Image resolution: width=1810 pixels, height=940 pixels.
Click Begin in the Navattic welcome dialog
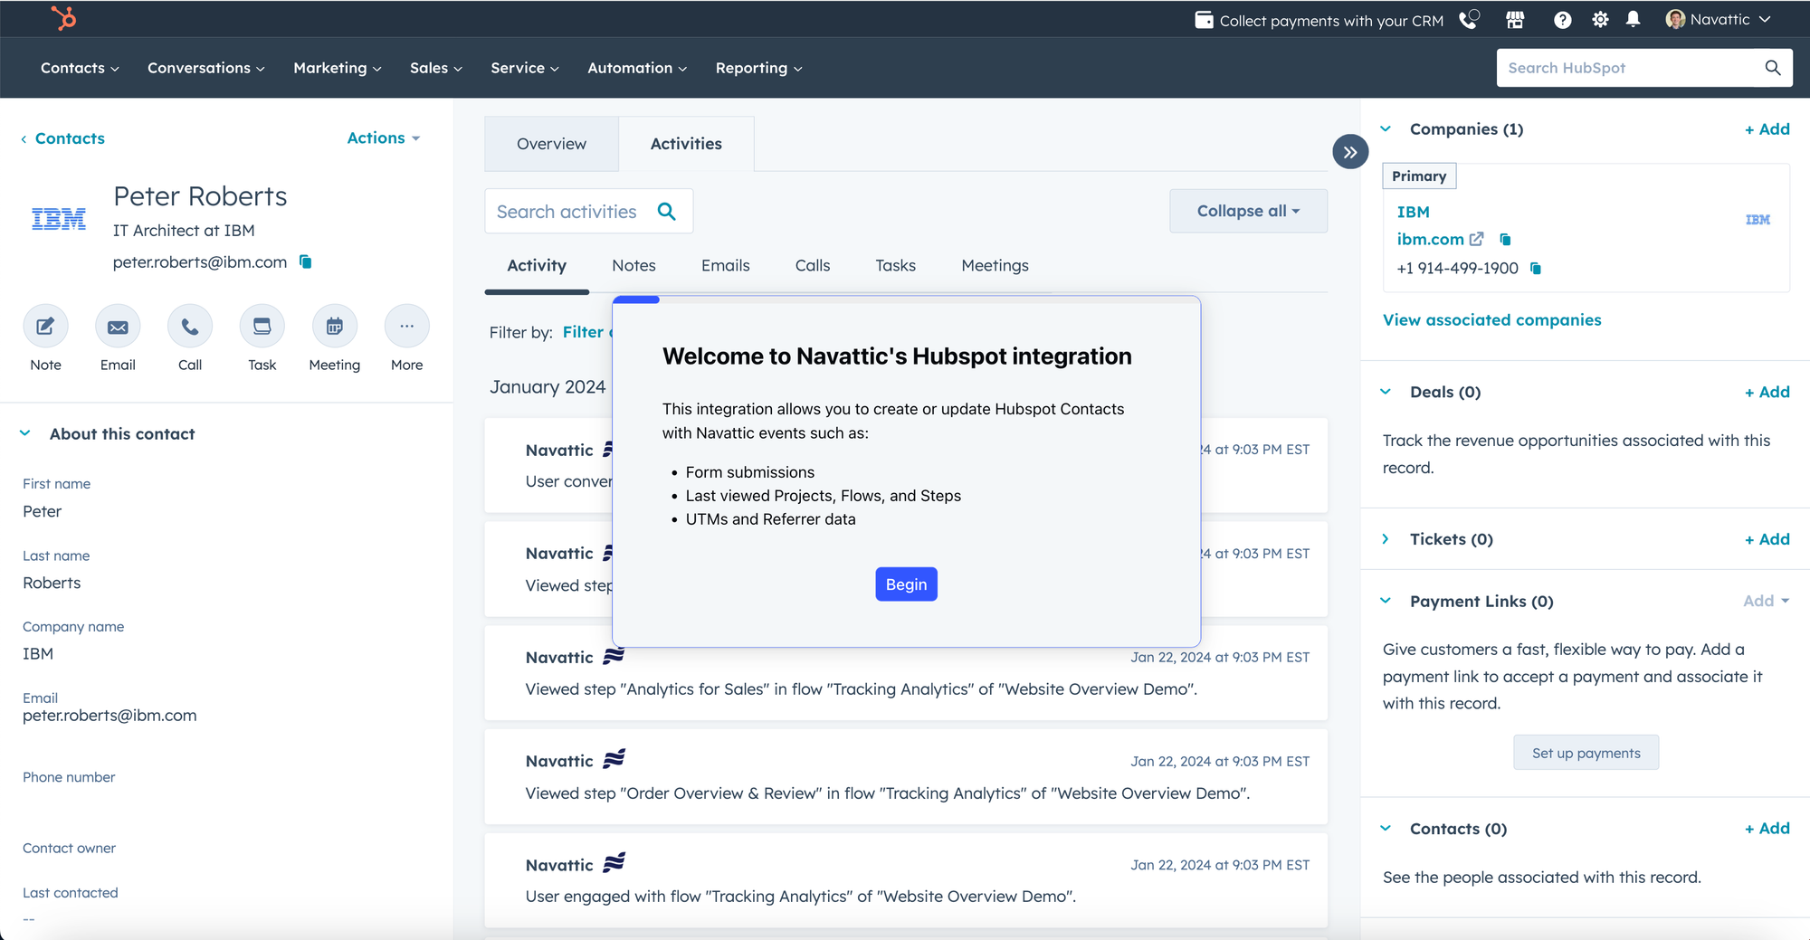[x=906, y=584]
